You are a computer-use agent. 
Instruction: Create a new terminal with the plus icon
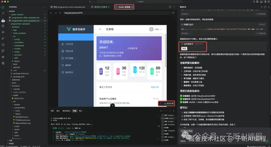tap(161, 111)
